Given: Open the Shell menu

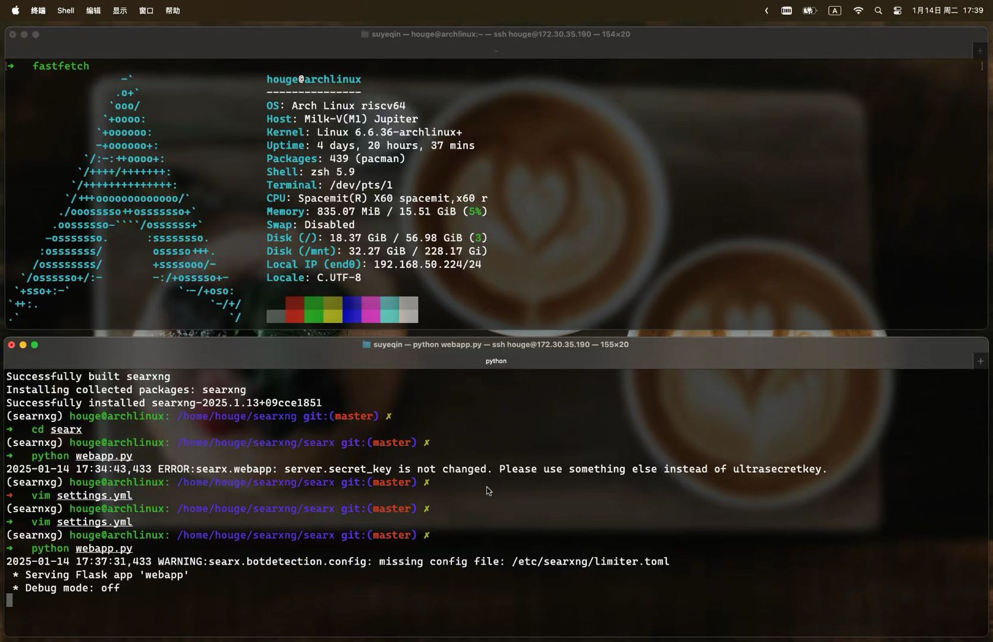Looking at the screenshot, I should click(65, 11).
